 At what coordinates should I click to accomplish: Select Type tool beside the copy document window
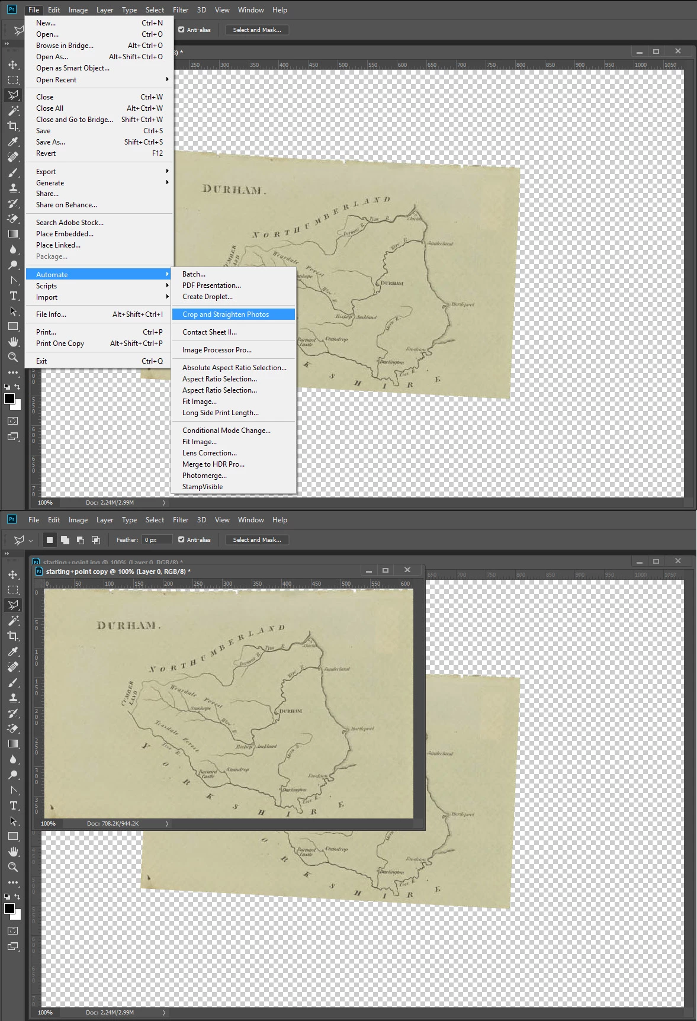pos(13,805)
